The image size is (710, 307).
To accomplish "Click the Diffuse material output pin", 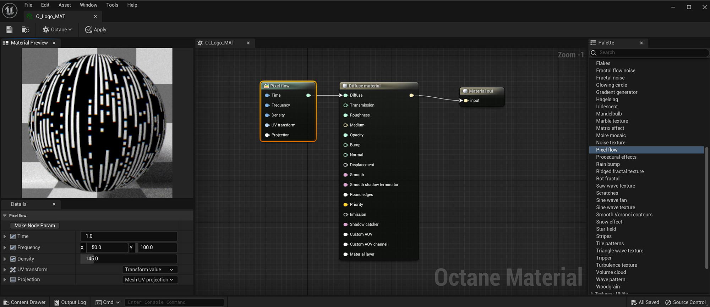I will click(411, 95).
